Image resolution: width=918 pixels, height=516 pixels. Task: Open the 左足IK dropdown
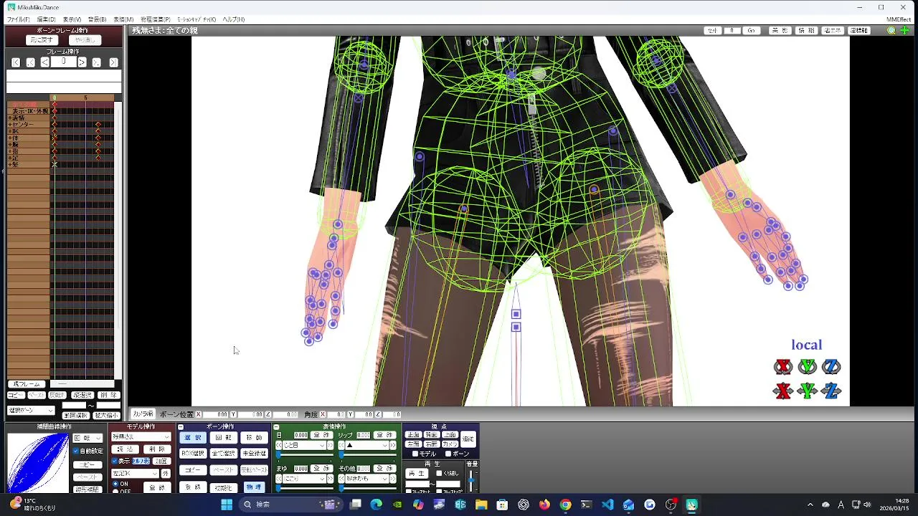(135, 474)
